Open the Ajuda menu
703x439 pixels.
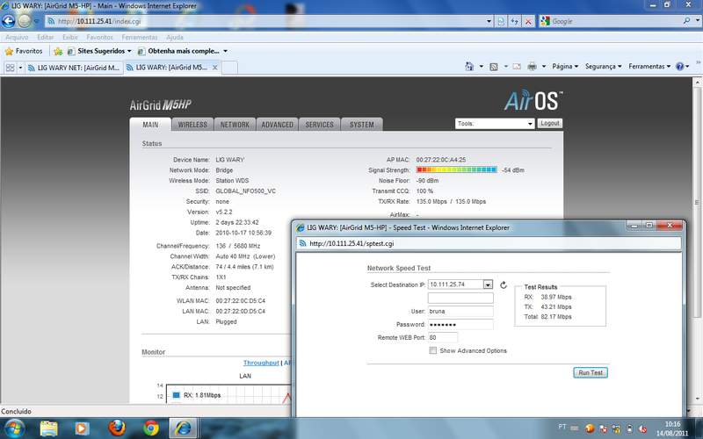coord(175,37)
